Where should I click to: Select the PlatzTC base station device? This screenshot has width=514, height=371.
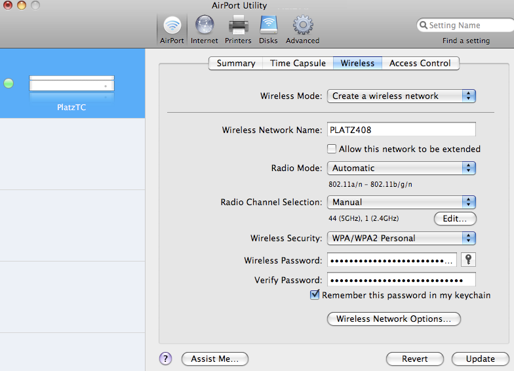click(72, 83)
